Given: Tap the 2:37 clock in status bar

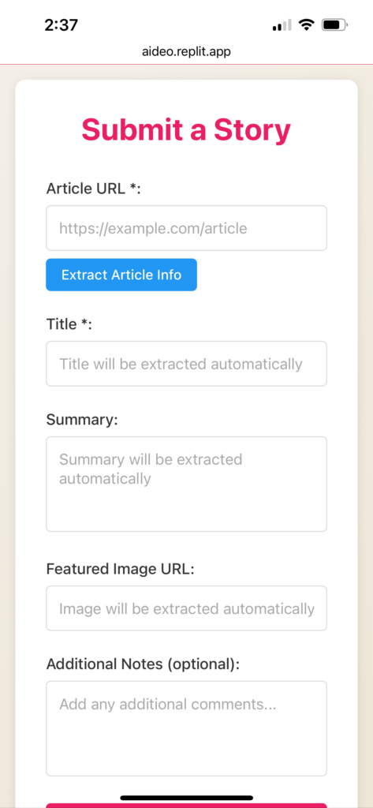Looking at the screenshot, I should pos(62,24).
